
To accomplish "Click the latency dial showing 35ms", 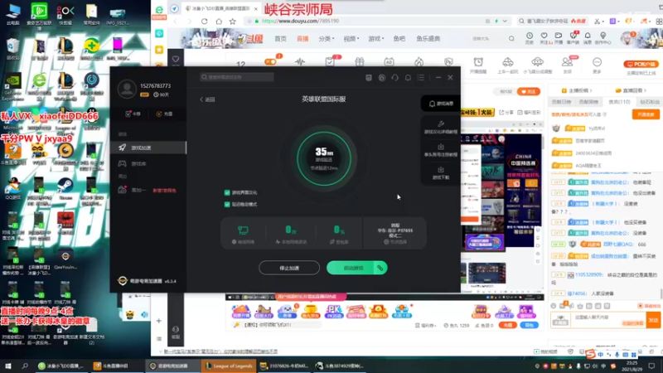I will pos(324,158).
